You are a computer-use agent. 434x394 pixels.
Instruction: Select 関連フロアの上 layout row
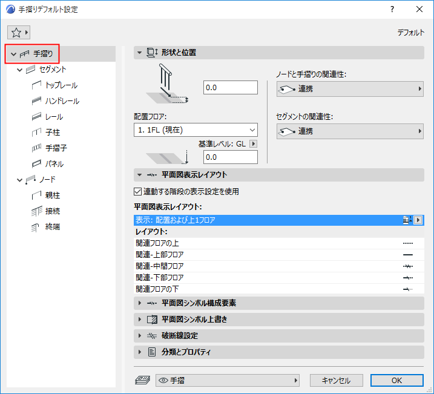tap(278, 243)
